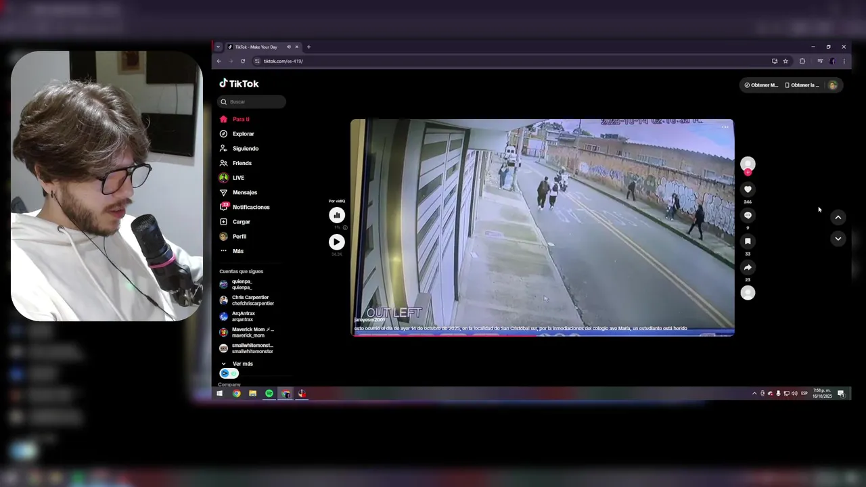Screen dimensions: 866x487
Task: Go to the previous video (up arrow)
Action: 838,217
